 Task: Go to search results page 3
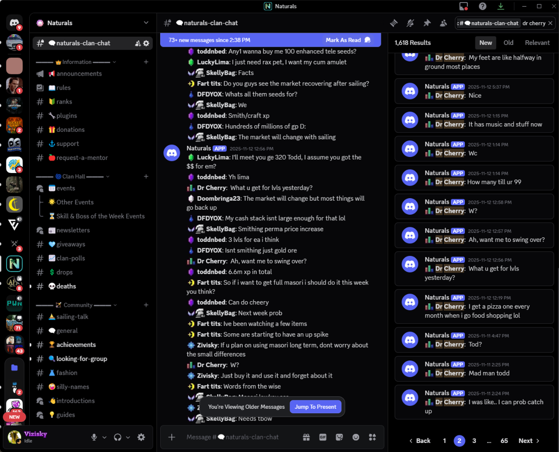pyautogui.click(x=474, y=441)
